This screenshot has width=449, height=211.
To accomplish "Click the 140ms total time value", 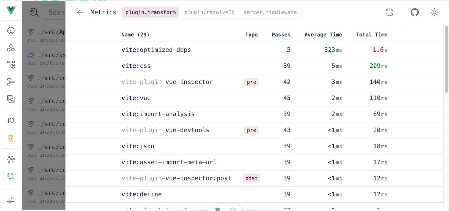I will coord(378,82).
